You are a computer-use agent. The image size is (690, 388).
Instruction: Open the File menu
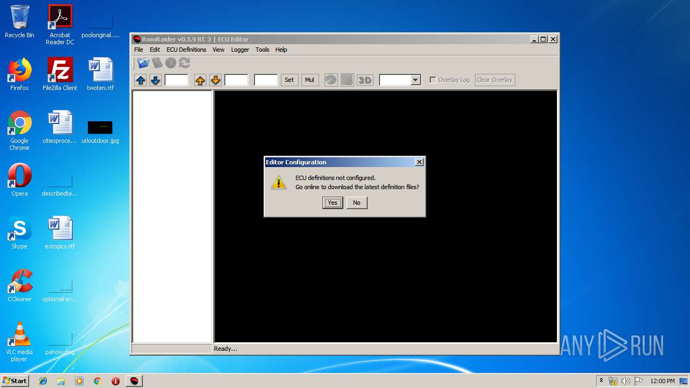(139, 50)
